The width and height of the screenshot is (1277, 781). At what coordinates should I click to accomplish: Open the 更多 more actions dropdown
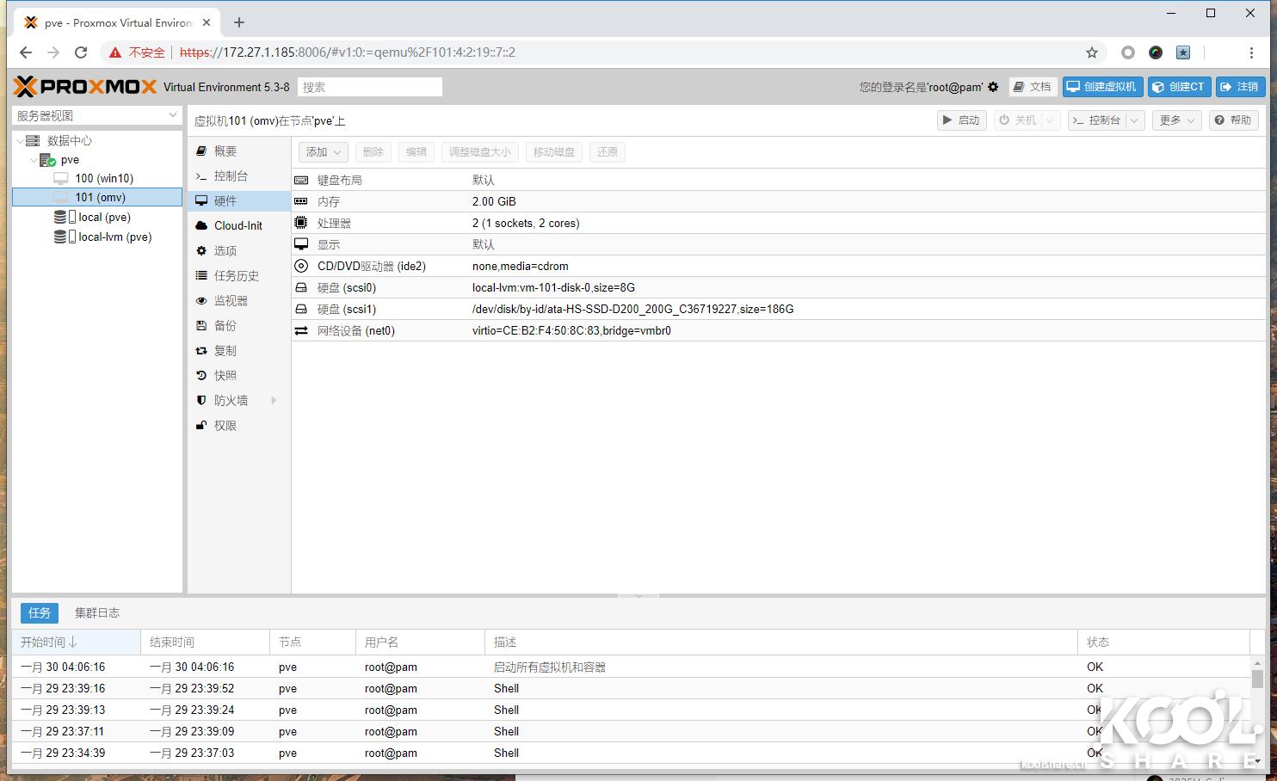coord(1175,120)
